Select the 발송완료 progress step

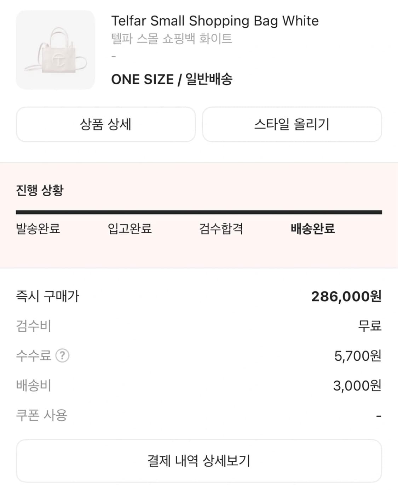point(38,229)
